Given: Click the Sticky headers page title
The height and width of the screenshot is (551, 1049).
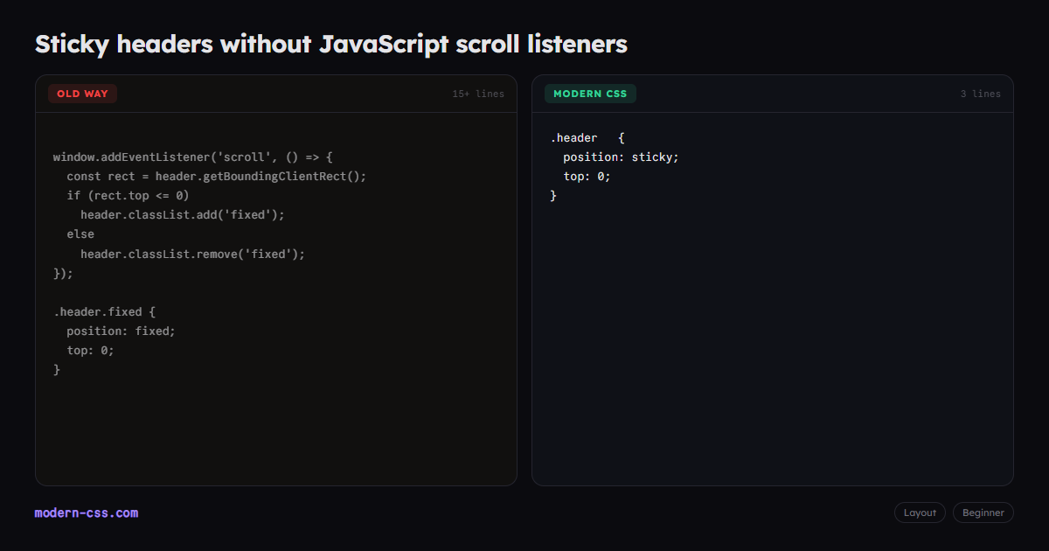Looking at the screenshot, I should 331,44.
